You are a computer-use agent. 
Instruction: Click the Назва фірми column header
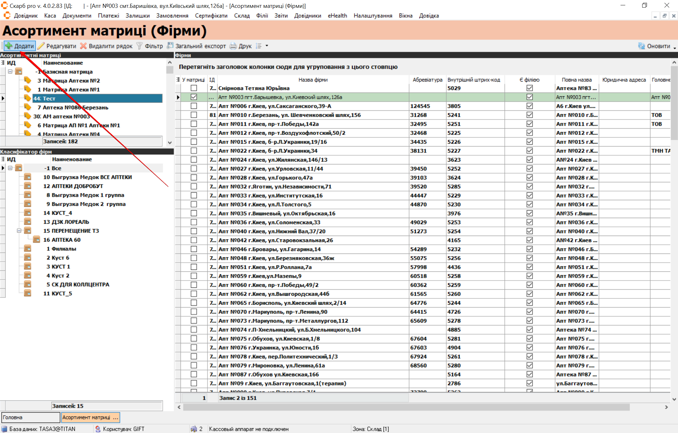pos(313,80)
